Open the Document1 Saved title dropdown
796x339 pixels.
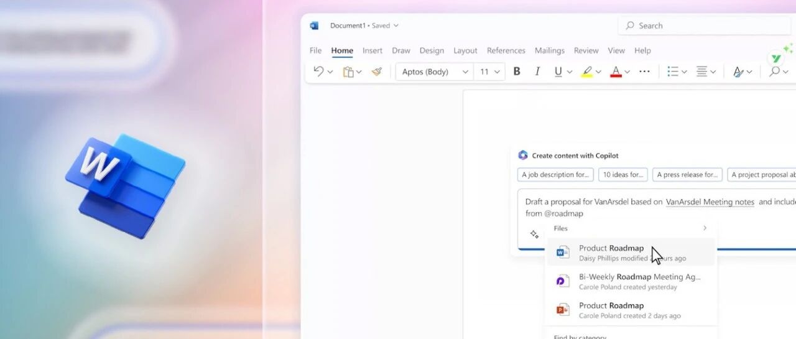tap(364, 26)
